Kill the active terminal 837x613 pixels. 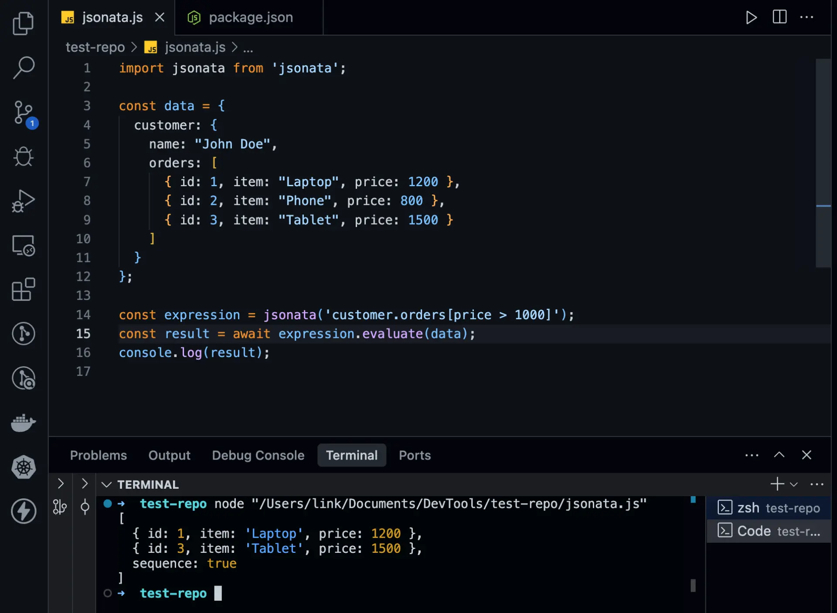[807, 455]
